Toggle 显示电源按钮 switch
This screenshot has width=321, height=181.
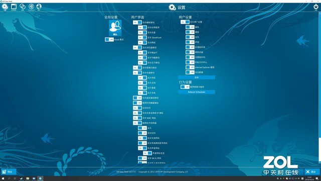(137, 72)
